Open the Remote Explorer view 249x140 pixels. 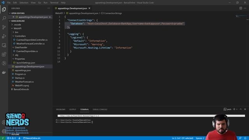(x=4, y=45)
